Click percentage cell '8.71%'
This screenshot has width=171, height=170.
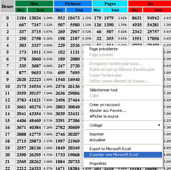point(48,121)
